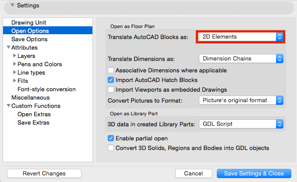Click the Revert Changes button

click(44, 173)
